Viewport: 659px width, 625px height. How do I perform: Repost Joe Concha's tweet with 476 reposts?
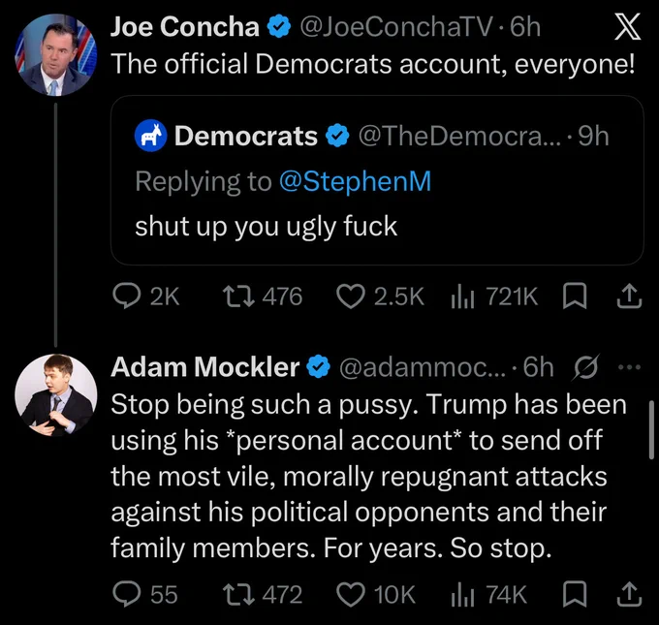tap(238, 297)
